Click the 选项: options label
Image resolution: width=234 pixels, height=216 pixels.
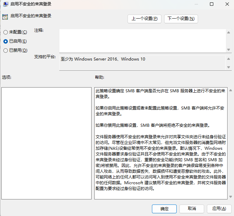pyautogui.click(x=6, y=77)
